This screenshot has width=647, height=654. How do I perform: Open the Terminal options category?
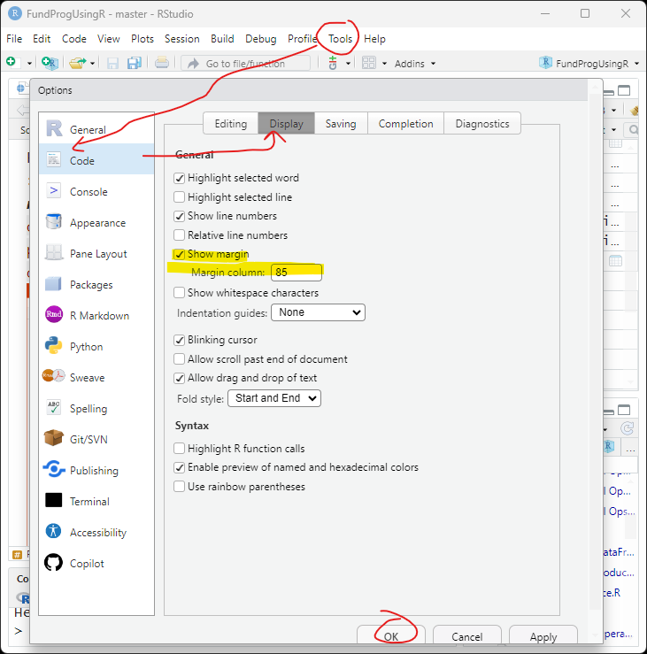click(x=96, y=501)
